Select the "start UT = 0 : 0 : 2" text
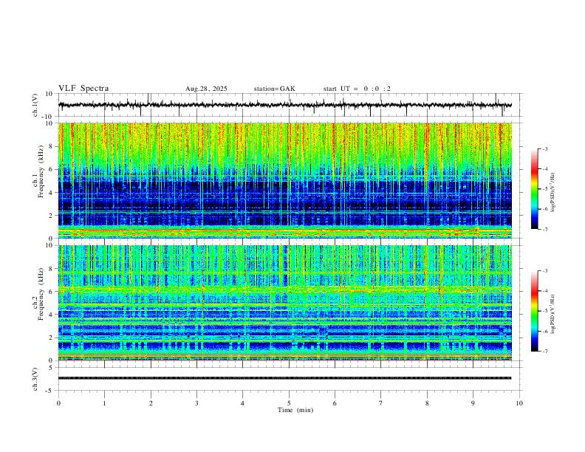Viewport: 585px width, 452px height. point(357,89)
